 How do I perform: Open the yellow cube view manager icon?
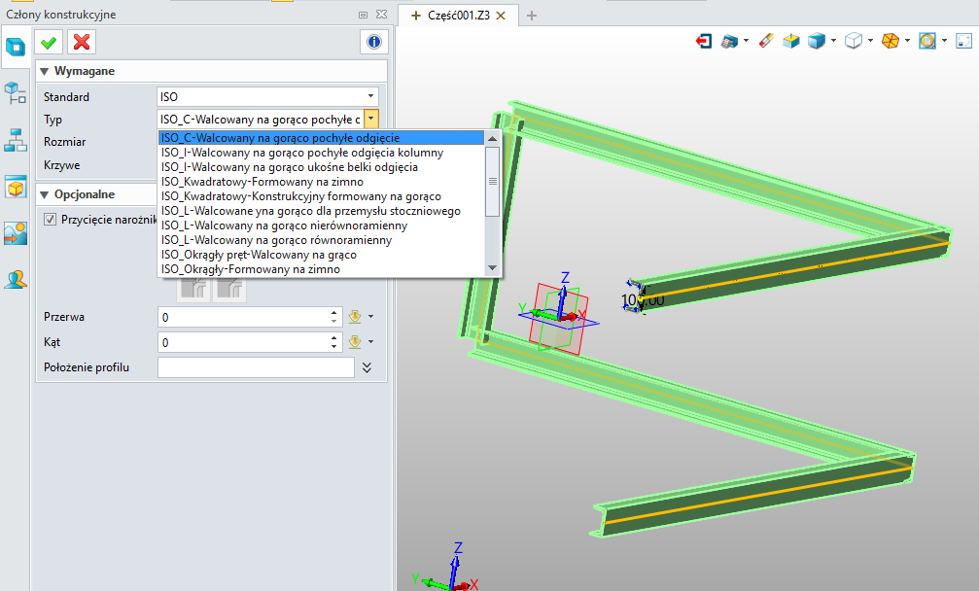click(15, 187)
